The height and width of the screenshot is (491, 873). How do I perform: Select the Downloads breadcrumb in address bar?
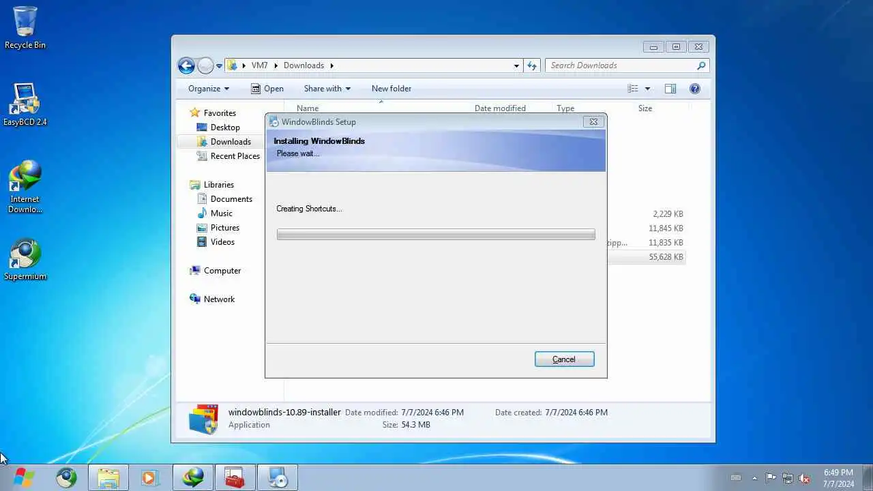point(304,65)
